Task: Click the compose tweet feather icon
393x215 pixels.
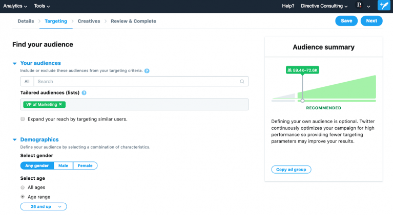Action: pyautogui.click(x=384, y=6)
